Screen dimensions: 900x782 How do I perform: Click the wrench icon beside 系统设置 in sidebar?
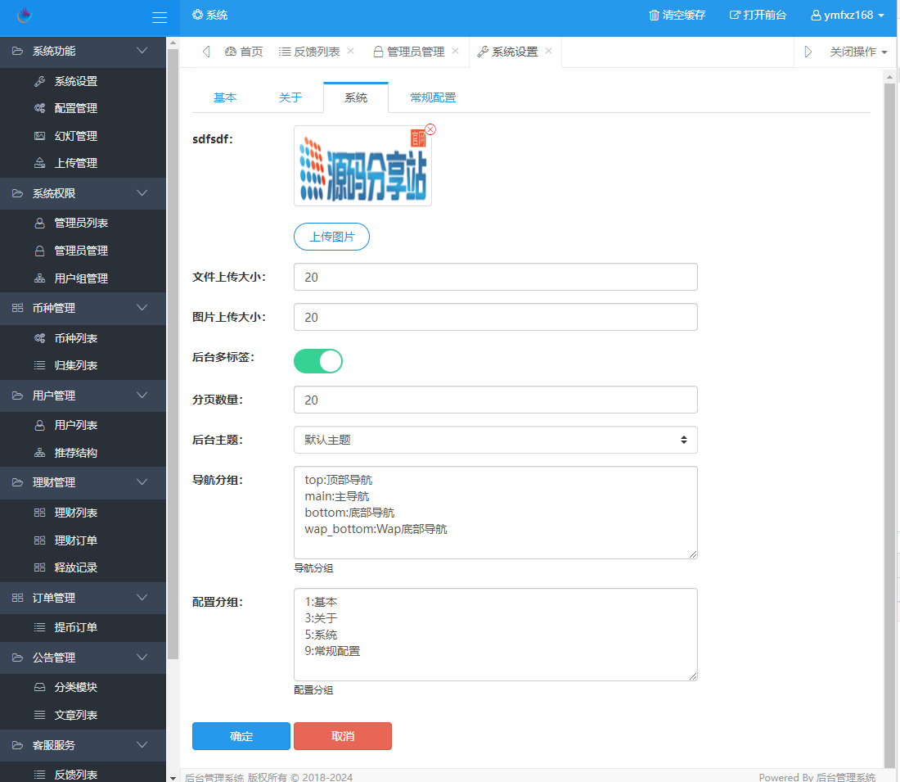pos(39,81)
